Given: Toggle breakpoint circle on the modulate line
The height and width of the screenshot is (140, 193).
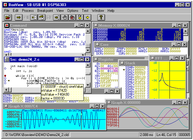Looking at the screenshot, I should pos(5,83).
